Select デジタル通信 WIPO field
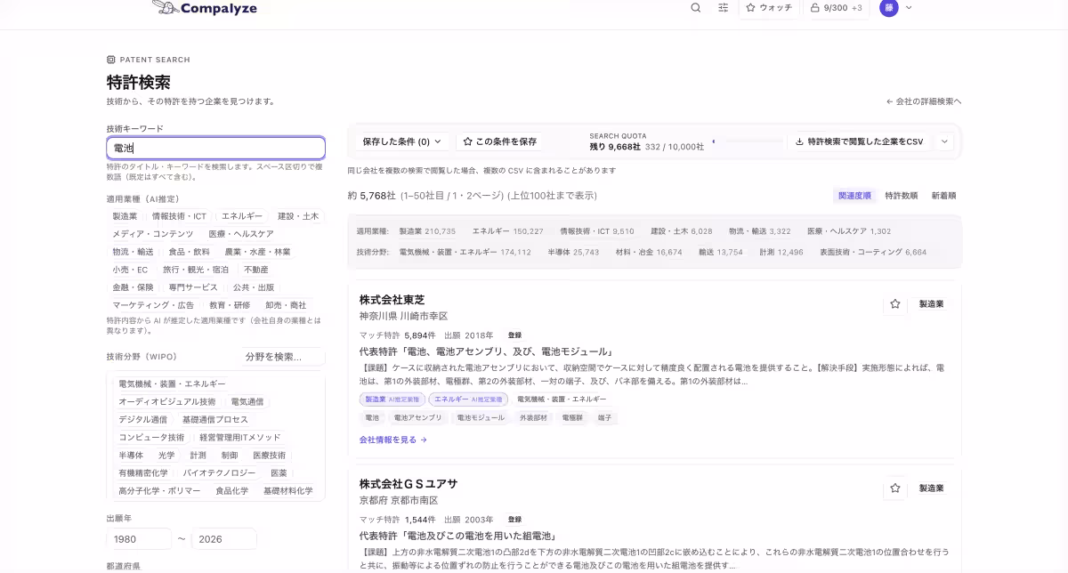 (x=142, y=419)
